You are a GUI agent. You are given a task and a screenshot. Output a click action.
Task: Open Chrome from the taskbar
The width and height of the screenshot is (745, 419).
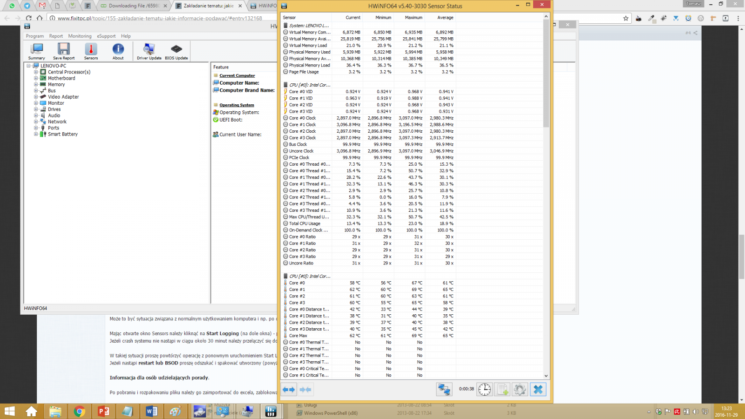pos(79,412)
